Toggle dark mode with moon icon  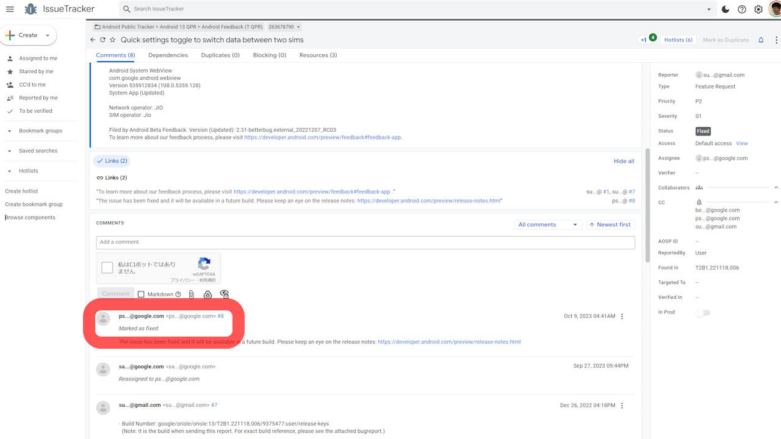point(725,9)
